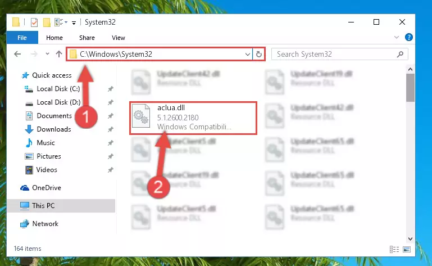Expand the ribbon with the chevron
Screen dimensions: 432x266
[x=397, y=37]
